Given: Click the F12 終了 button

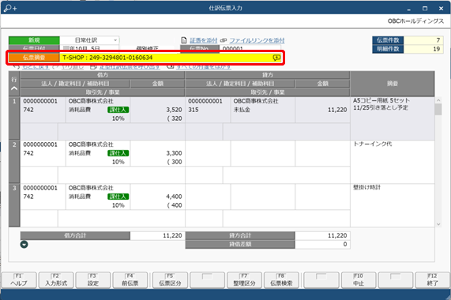Looking at the screenshot, I should (x=432, y=280).
